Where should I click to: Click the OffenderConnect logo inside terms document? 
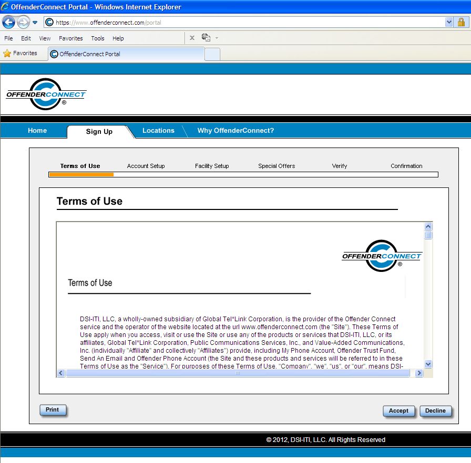click(382, 256)
